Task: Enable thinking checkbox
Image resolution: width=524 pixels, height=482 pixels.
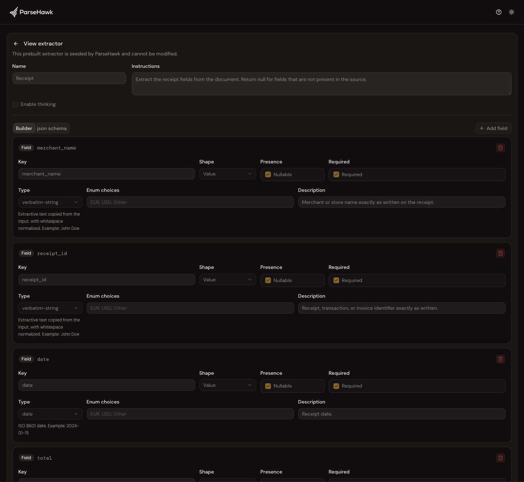Action: 15,104
